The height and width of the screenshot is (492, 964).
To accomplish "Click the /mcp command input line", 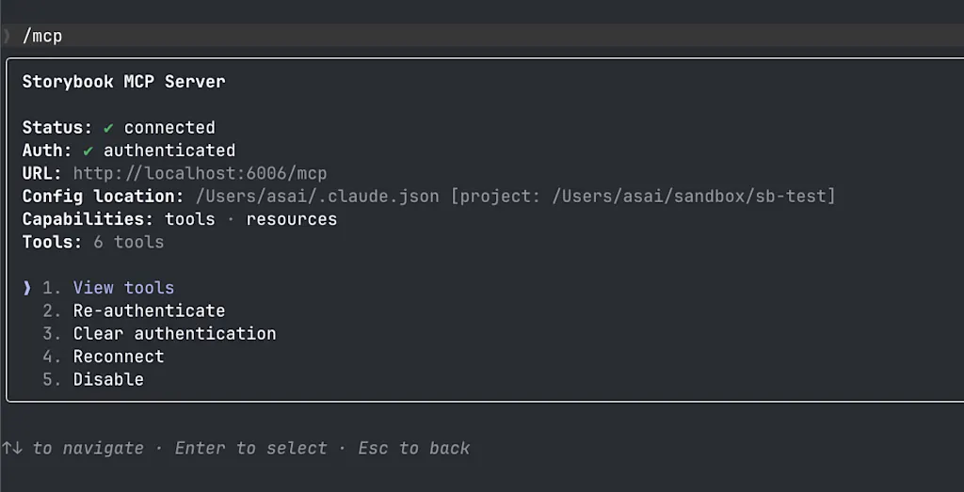I will 482,37.
